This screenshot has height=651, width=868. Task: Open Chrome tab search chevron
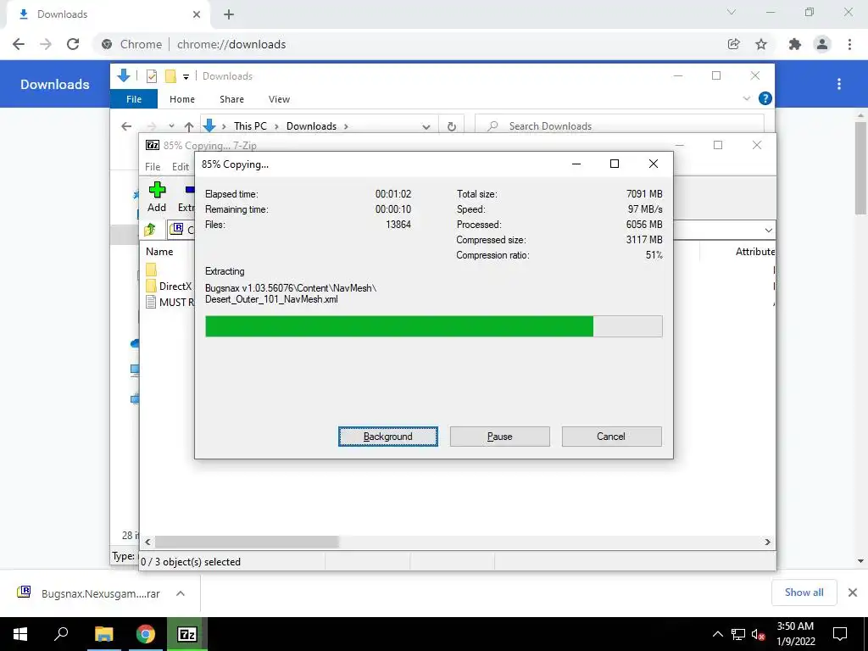[x=732, y=12]
